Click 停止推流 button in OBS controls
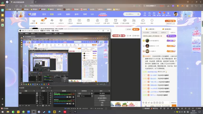203x114 pixels. [x=102, y=93]
